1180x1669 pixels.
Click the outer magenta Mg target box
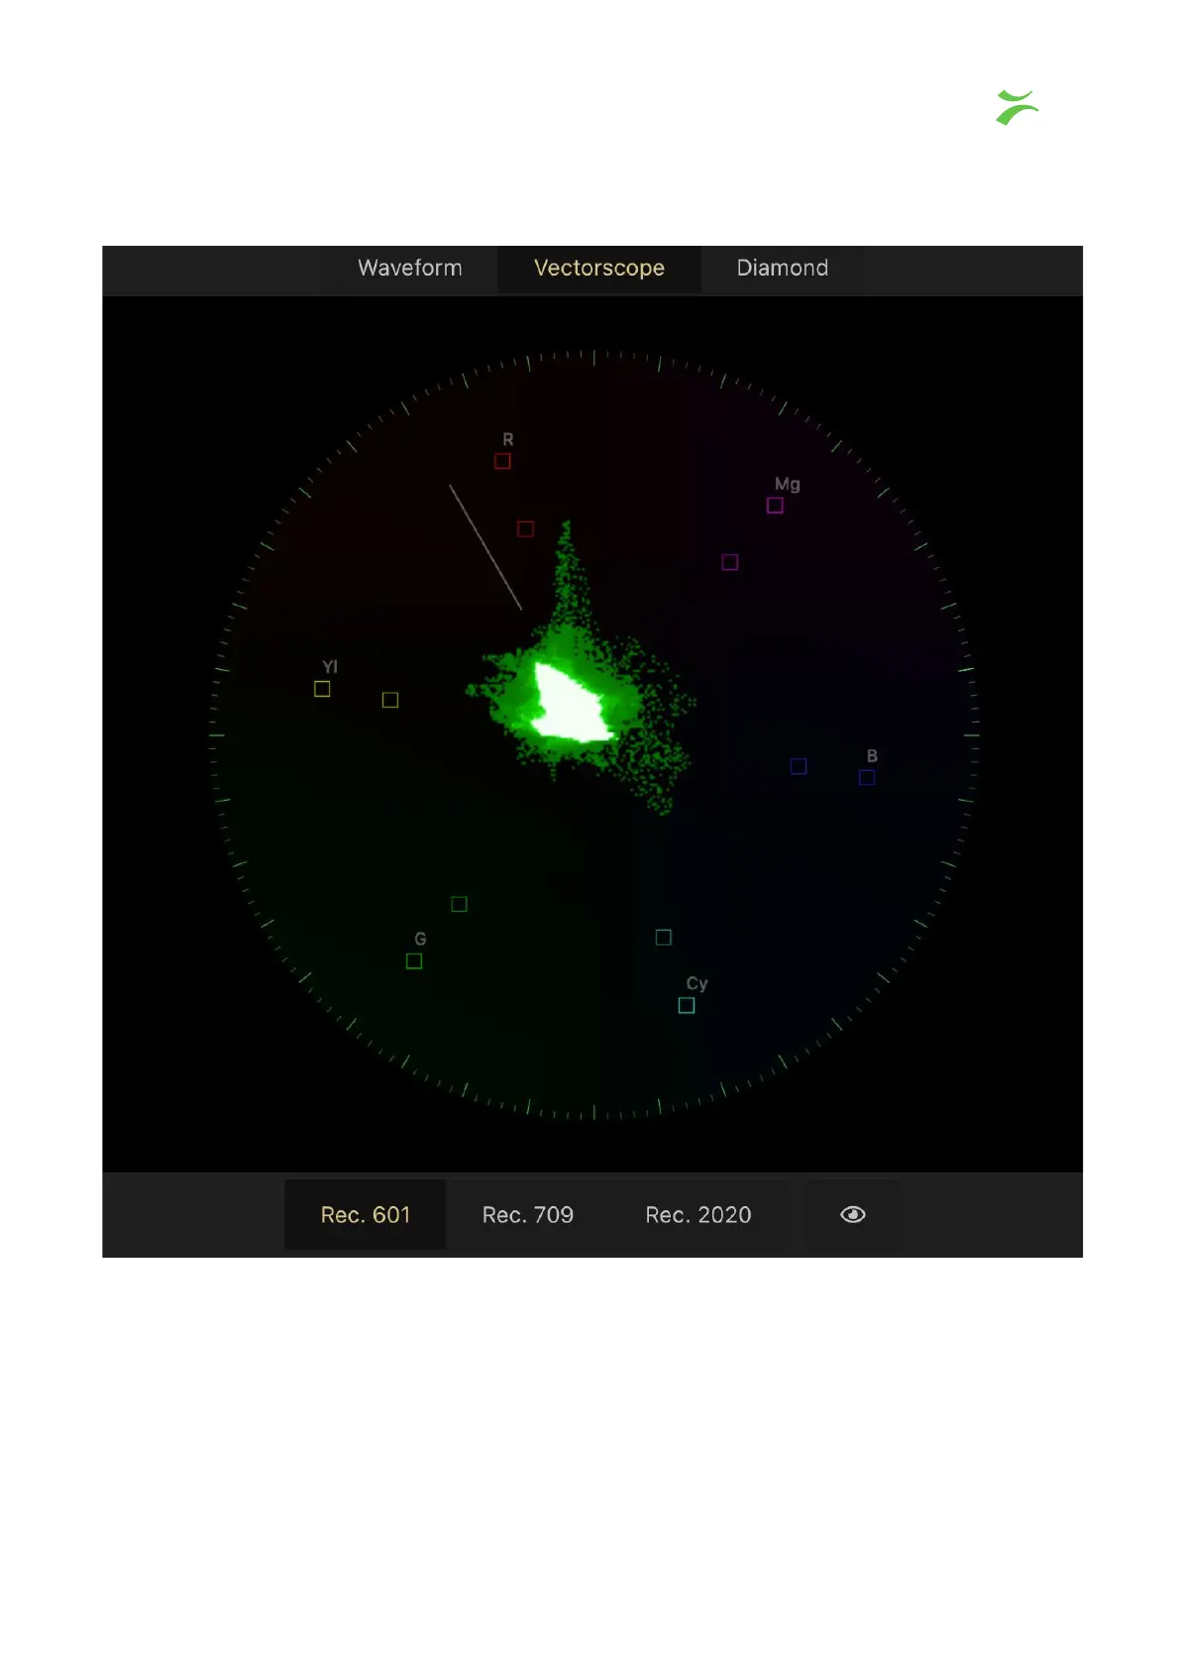pyautogui.click(x=775, y=505)
